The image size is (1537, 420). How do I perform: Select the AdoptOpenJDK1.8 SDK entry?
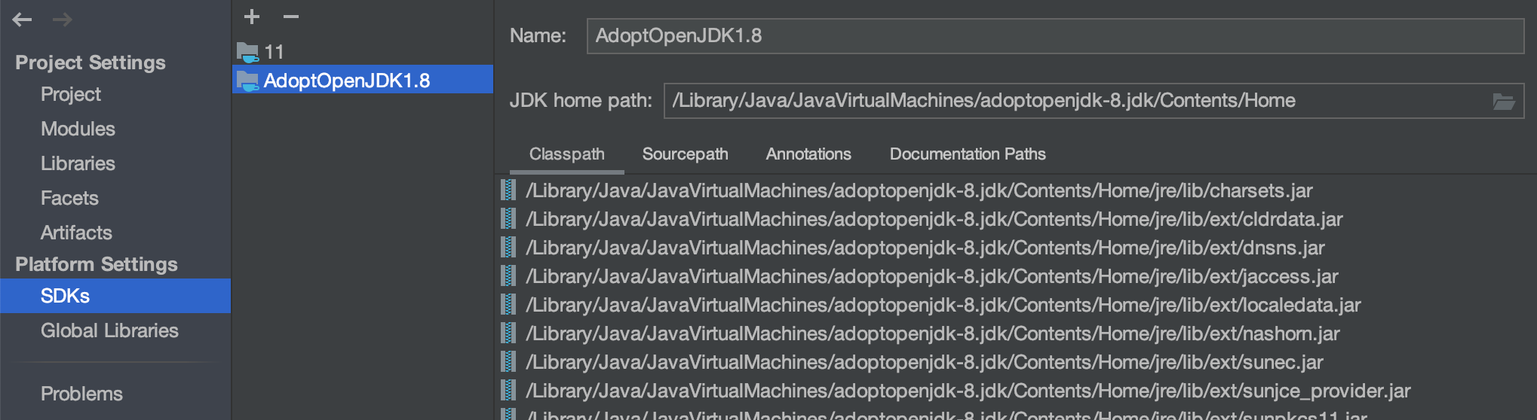[x=363, y=80]
